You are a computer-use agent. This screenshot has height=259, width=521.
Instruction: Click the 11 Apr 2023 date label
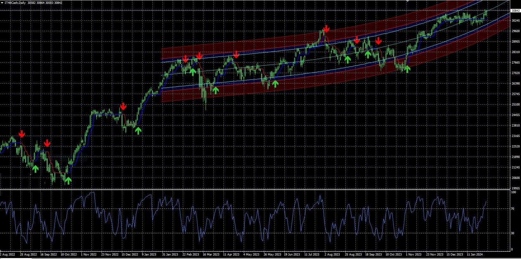click(x=231, y=255)
